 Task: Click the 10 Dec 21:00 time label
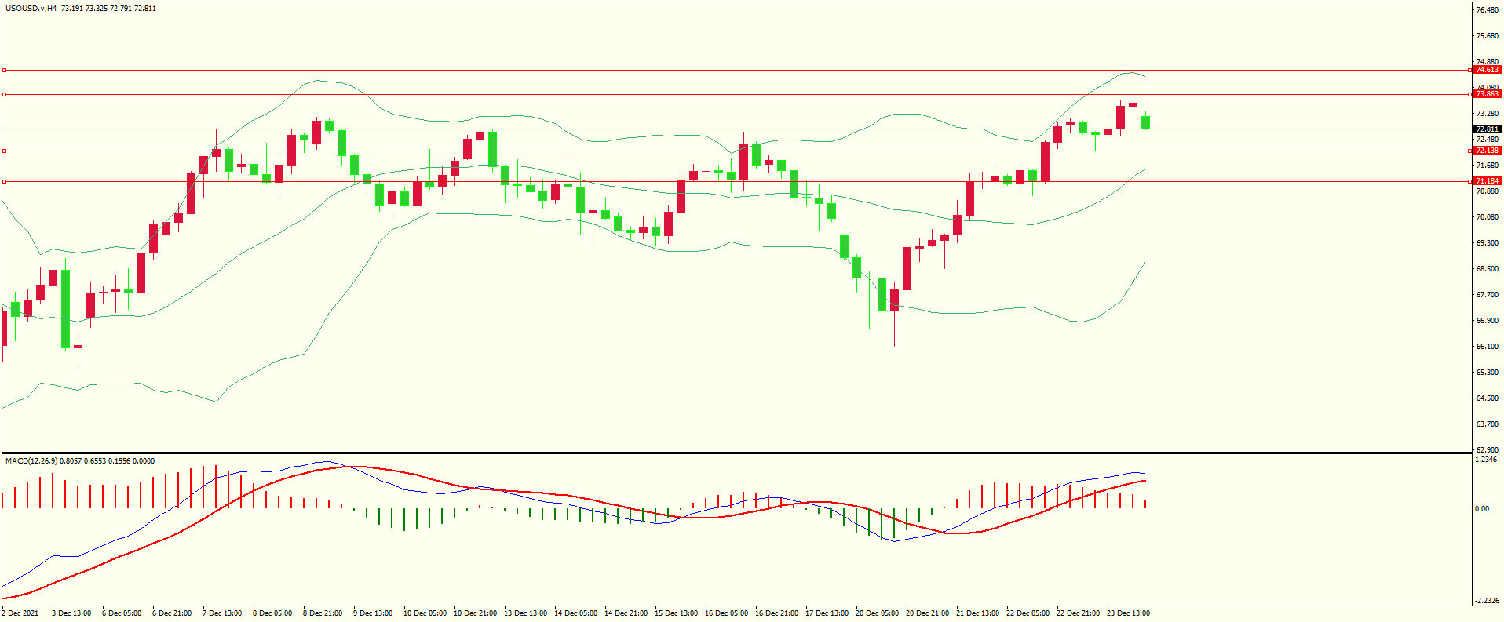point(475,613)
